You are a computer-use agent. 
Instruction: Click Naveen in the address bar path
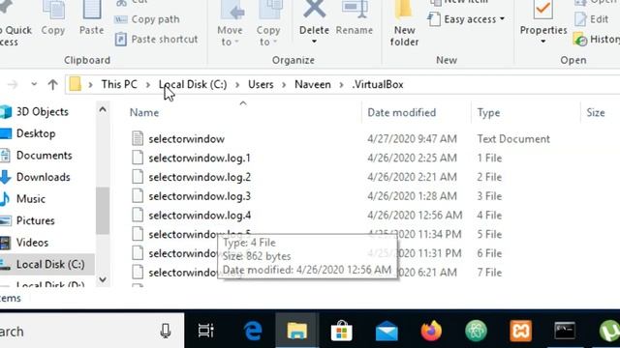coord(312,84)
